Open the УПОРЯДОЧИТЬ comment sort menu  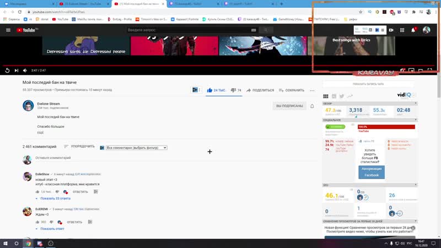tap(79, 147)
